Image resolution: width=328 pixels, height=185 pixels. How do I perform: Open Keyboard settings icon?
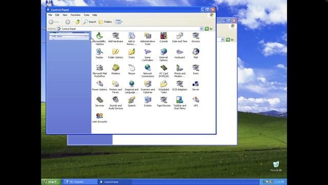(179, 53)
